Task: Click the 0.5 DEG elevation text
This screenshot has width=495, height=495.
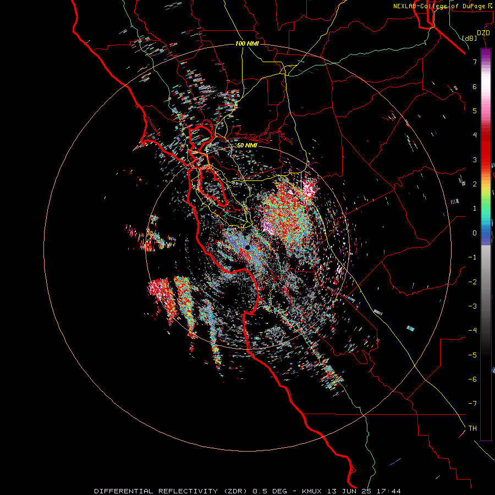Action: pyautogui.click(x=269, y=491)
